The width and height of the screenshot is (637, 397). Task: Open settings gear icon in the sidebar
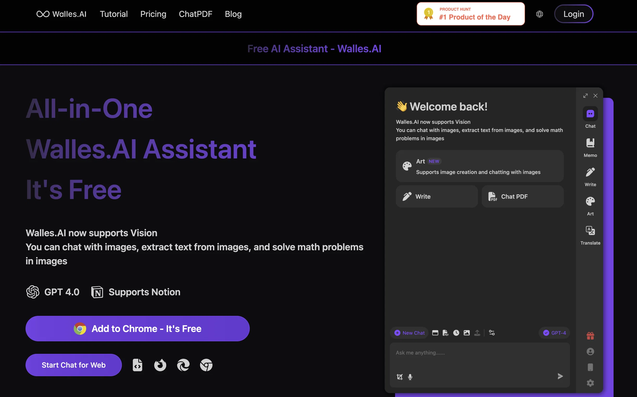590,383
